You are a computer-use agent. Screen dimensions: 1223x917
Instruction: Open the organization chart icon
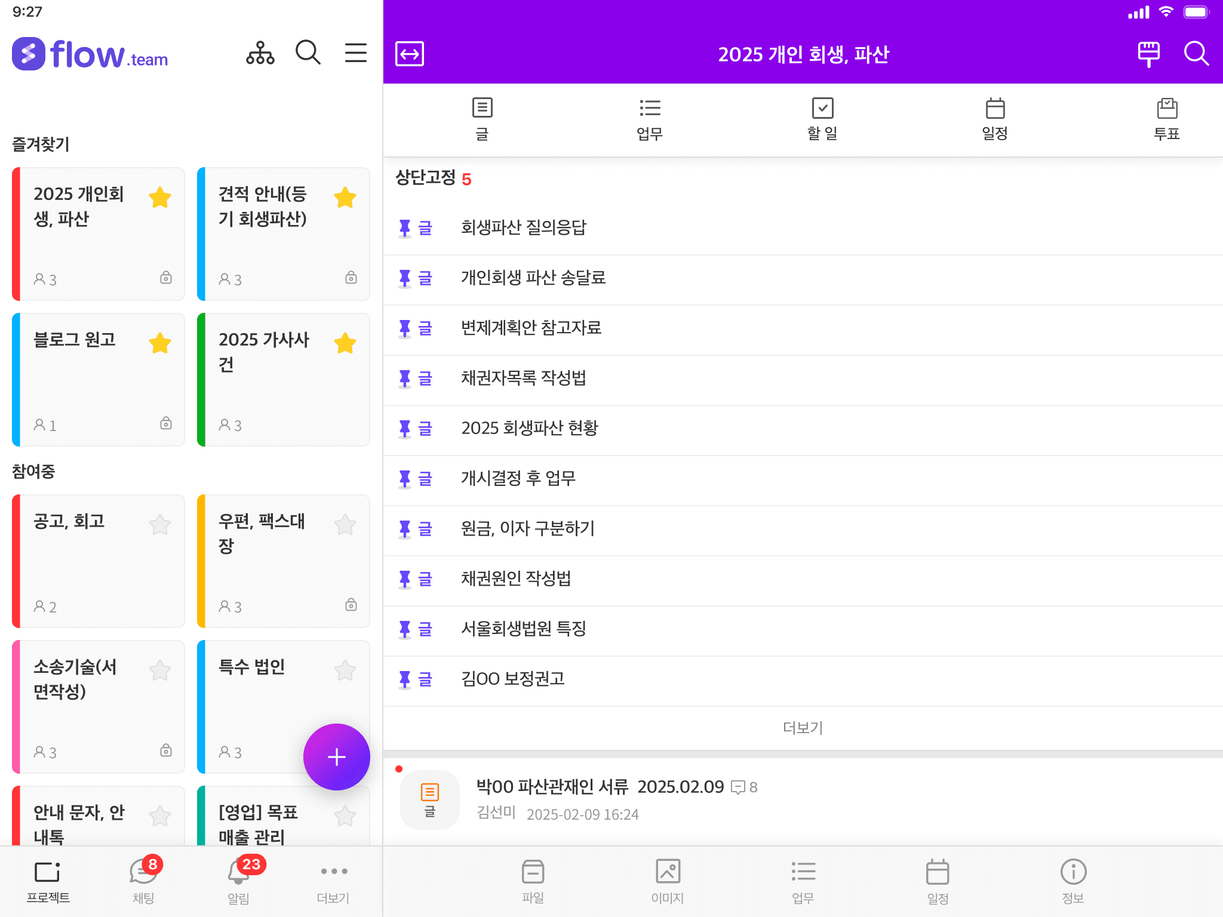tap(260, 53)
